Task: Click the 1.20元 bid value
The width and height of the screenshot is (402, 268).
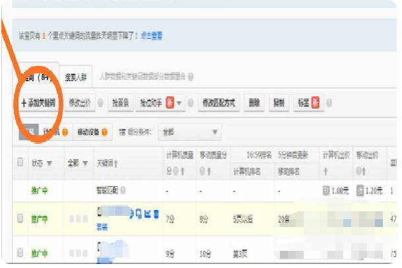Action: [x=374, y=191]
